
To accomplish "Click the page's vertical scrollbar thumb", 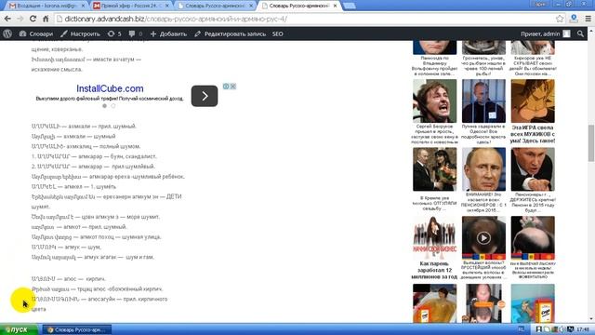I will pos(591,143).
